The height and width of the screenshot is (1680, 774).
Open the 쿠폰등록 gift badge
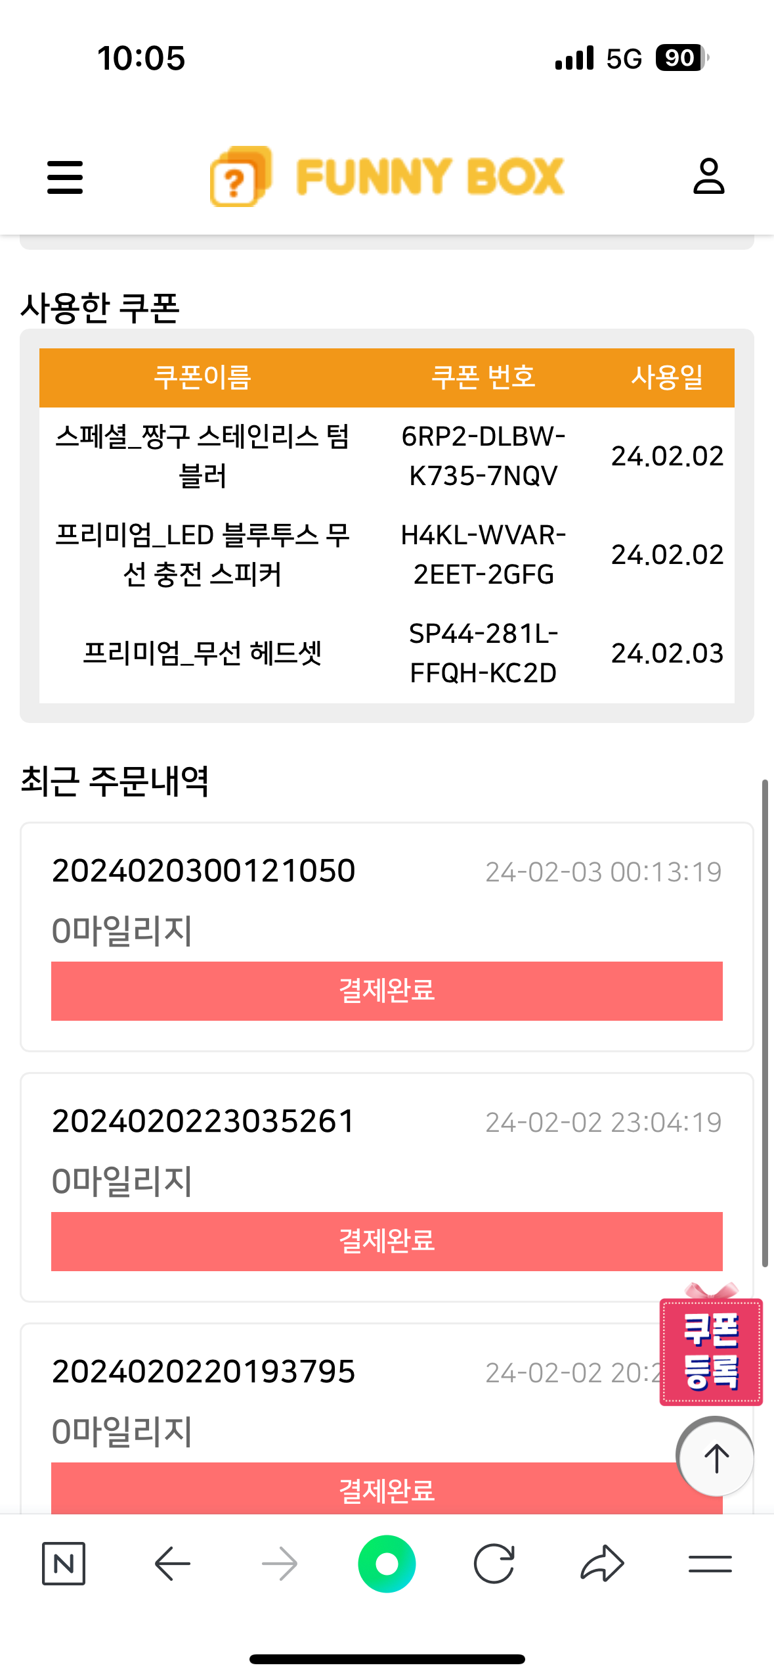tap(711, 1350)
